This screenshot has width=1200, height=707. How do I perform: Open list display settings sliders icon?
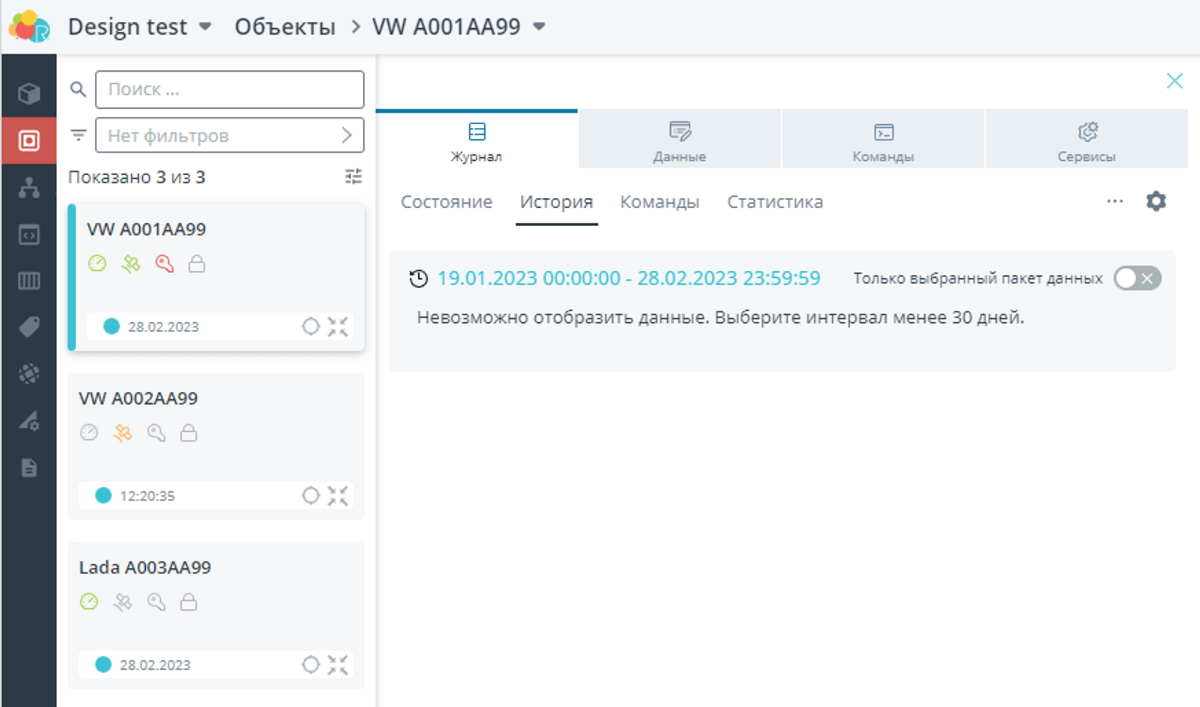pos(353,176)
